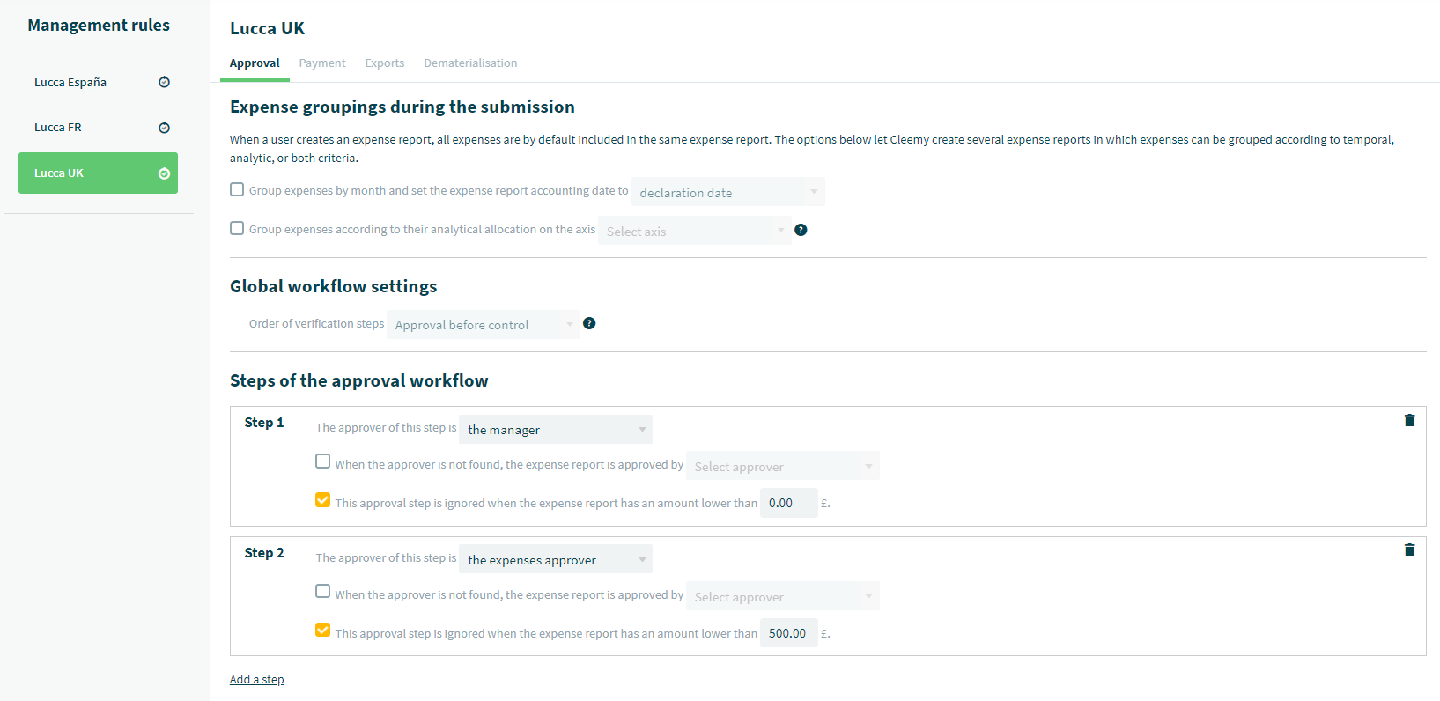Open help icon beside order of verification steps
Screen dimensions: 1440x701
tap(589, 323)
